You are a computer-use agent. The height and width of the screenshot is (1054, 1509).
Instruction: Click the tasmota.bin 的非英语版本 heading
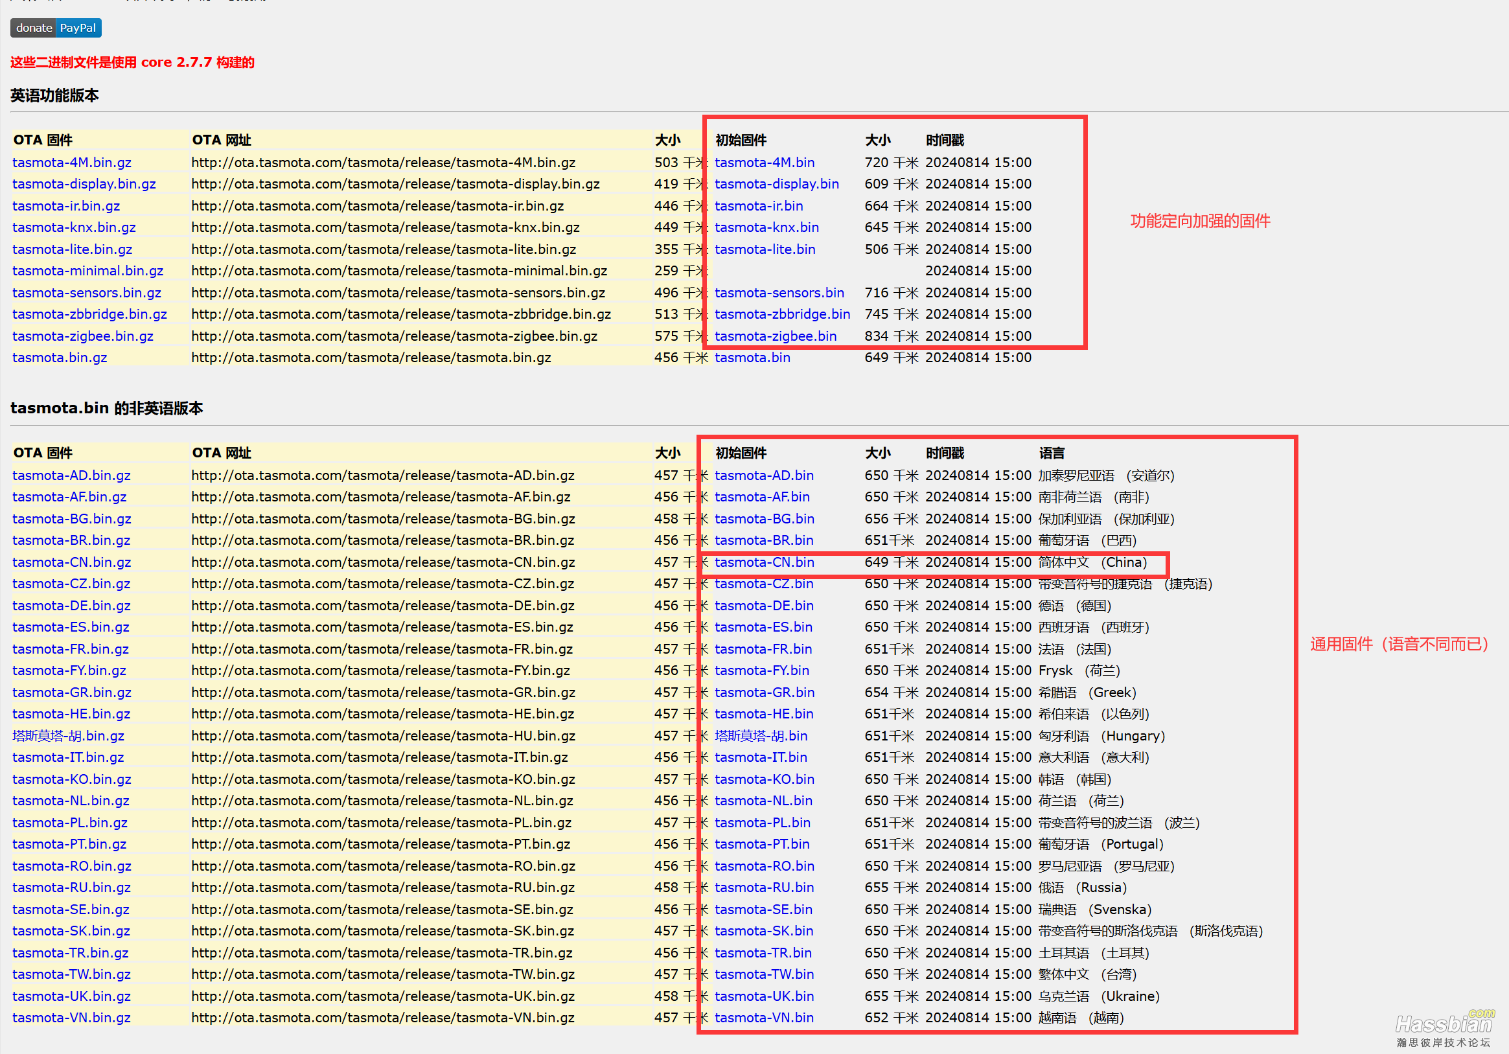tap(106, 408)
